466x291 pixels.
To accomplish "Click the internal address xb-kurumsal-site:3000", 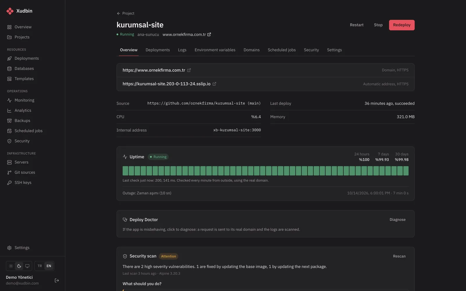I will tap(237, 130).
